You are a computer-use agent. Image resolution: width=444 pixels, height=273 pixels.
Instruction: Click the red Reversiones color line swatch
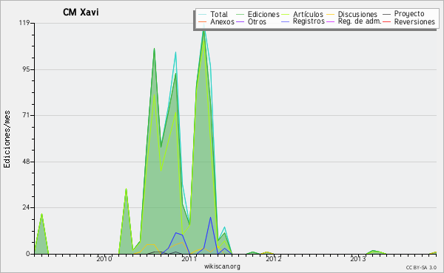[x=386, y=21]
